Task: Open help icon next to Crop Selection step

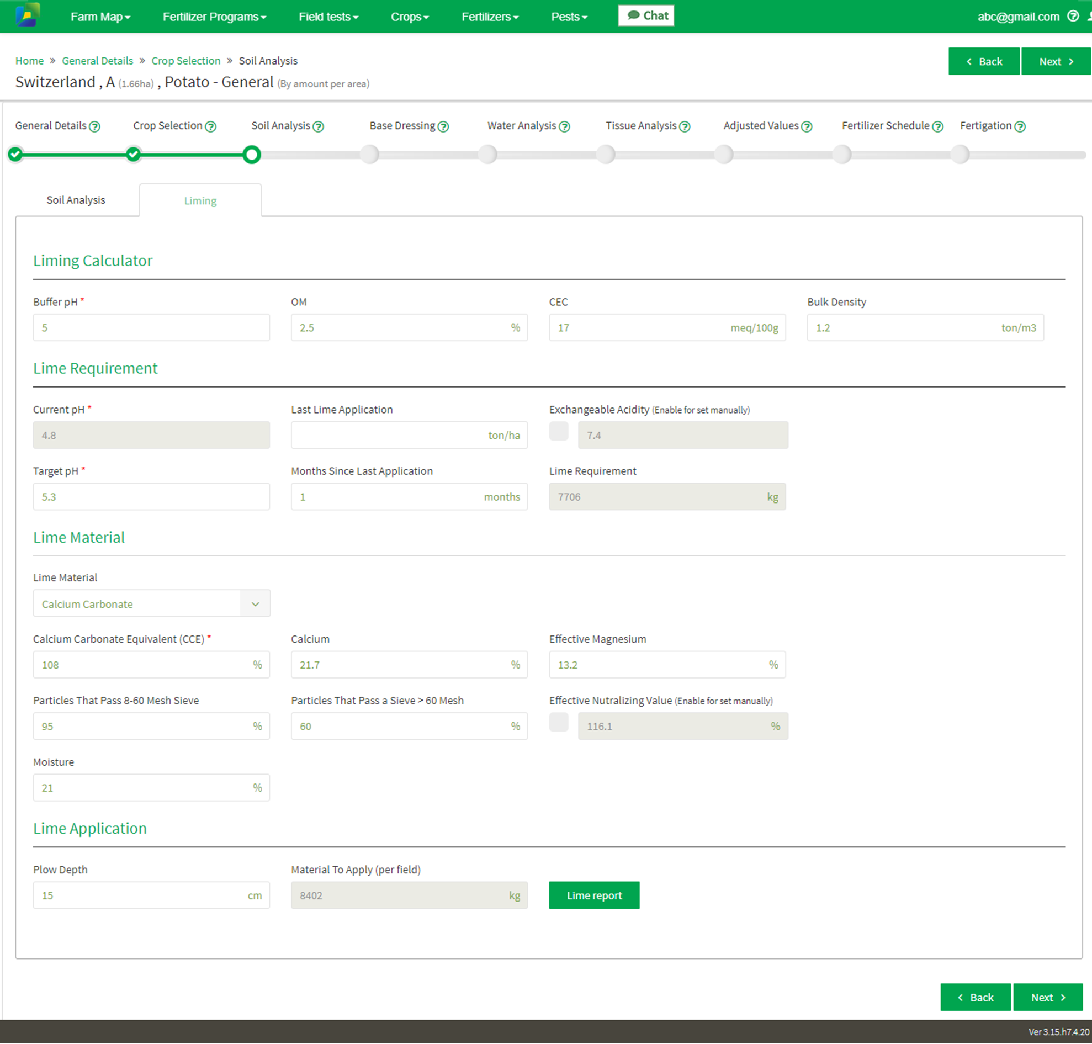Action: click(211, 126)
